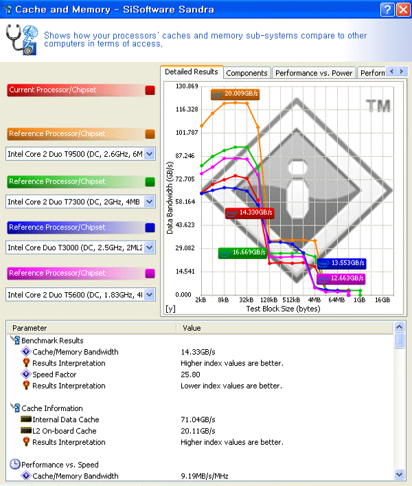
Task: Click the magenta Reference Processor color swatch
Action: click(x=150, y=274)
